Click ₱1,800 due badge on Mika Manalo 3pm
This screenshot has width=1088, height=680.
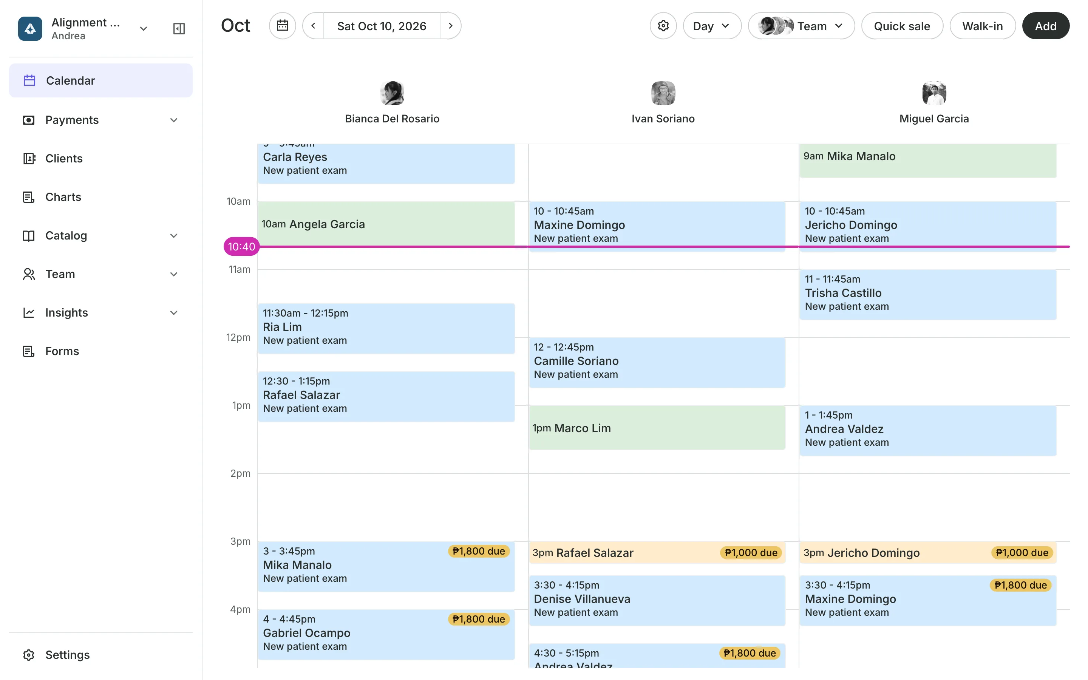[478, 551]
